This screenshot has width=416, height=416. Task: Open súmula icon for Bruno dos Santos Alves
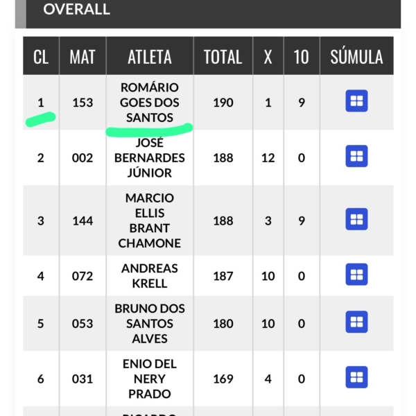click(356, 322)
